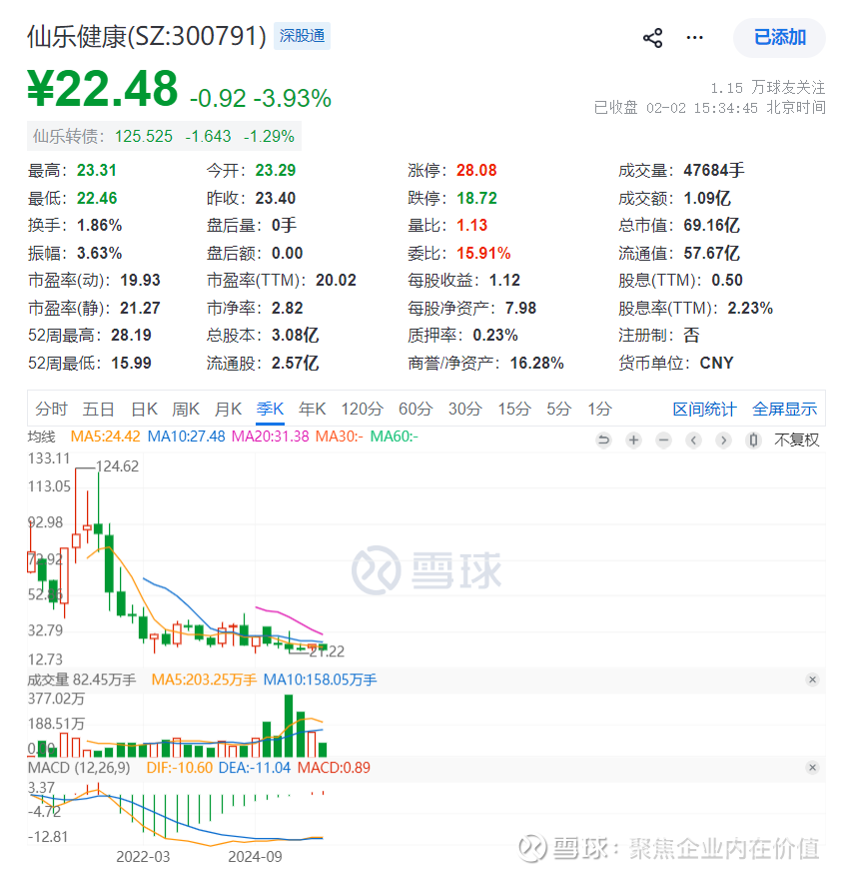Switch to 15分 chart tab
Image resolution: width=844 pixels, height=874 pixels.
click(514, 409)
